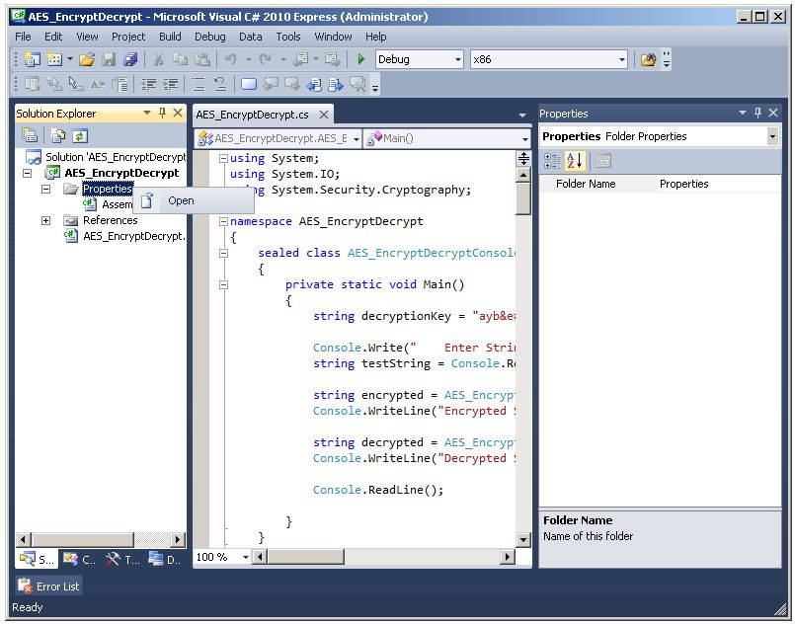Click the Error List button
Image resolution: width=795 pixels, height=626 pixels.
click(48, 587)
